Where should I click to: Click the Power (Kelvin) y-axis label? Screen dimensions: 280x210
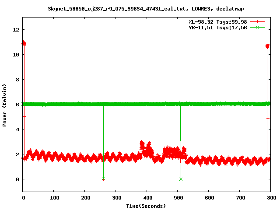click(x=4, y=105)
